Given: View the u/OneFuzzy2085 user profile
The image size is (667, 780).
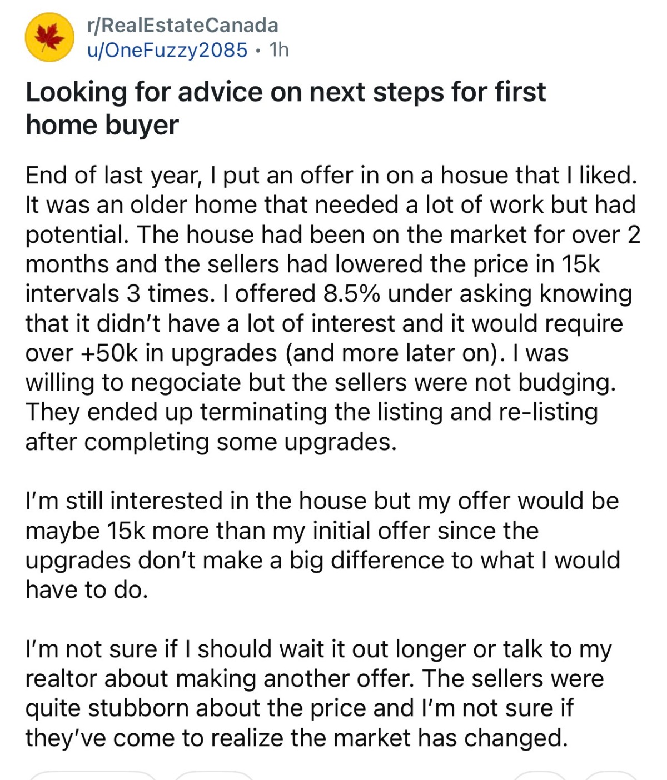Looking at the screenshot, I should (167, 50).
